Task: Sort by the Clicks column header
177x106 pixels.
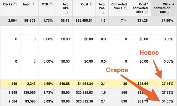Action: click(8, 4)
